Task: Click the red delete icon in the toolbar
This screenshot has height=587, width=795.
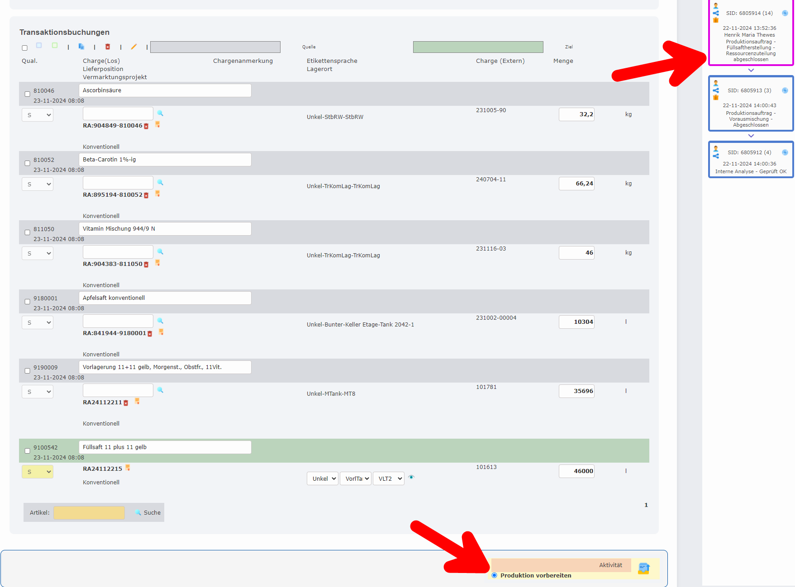Action: (x=108, y=47)
